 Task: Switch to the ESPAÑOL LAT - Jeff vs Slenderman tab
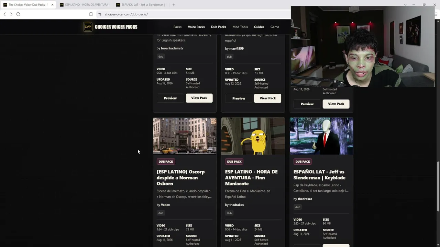point(141,5)
